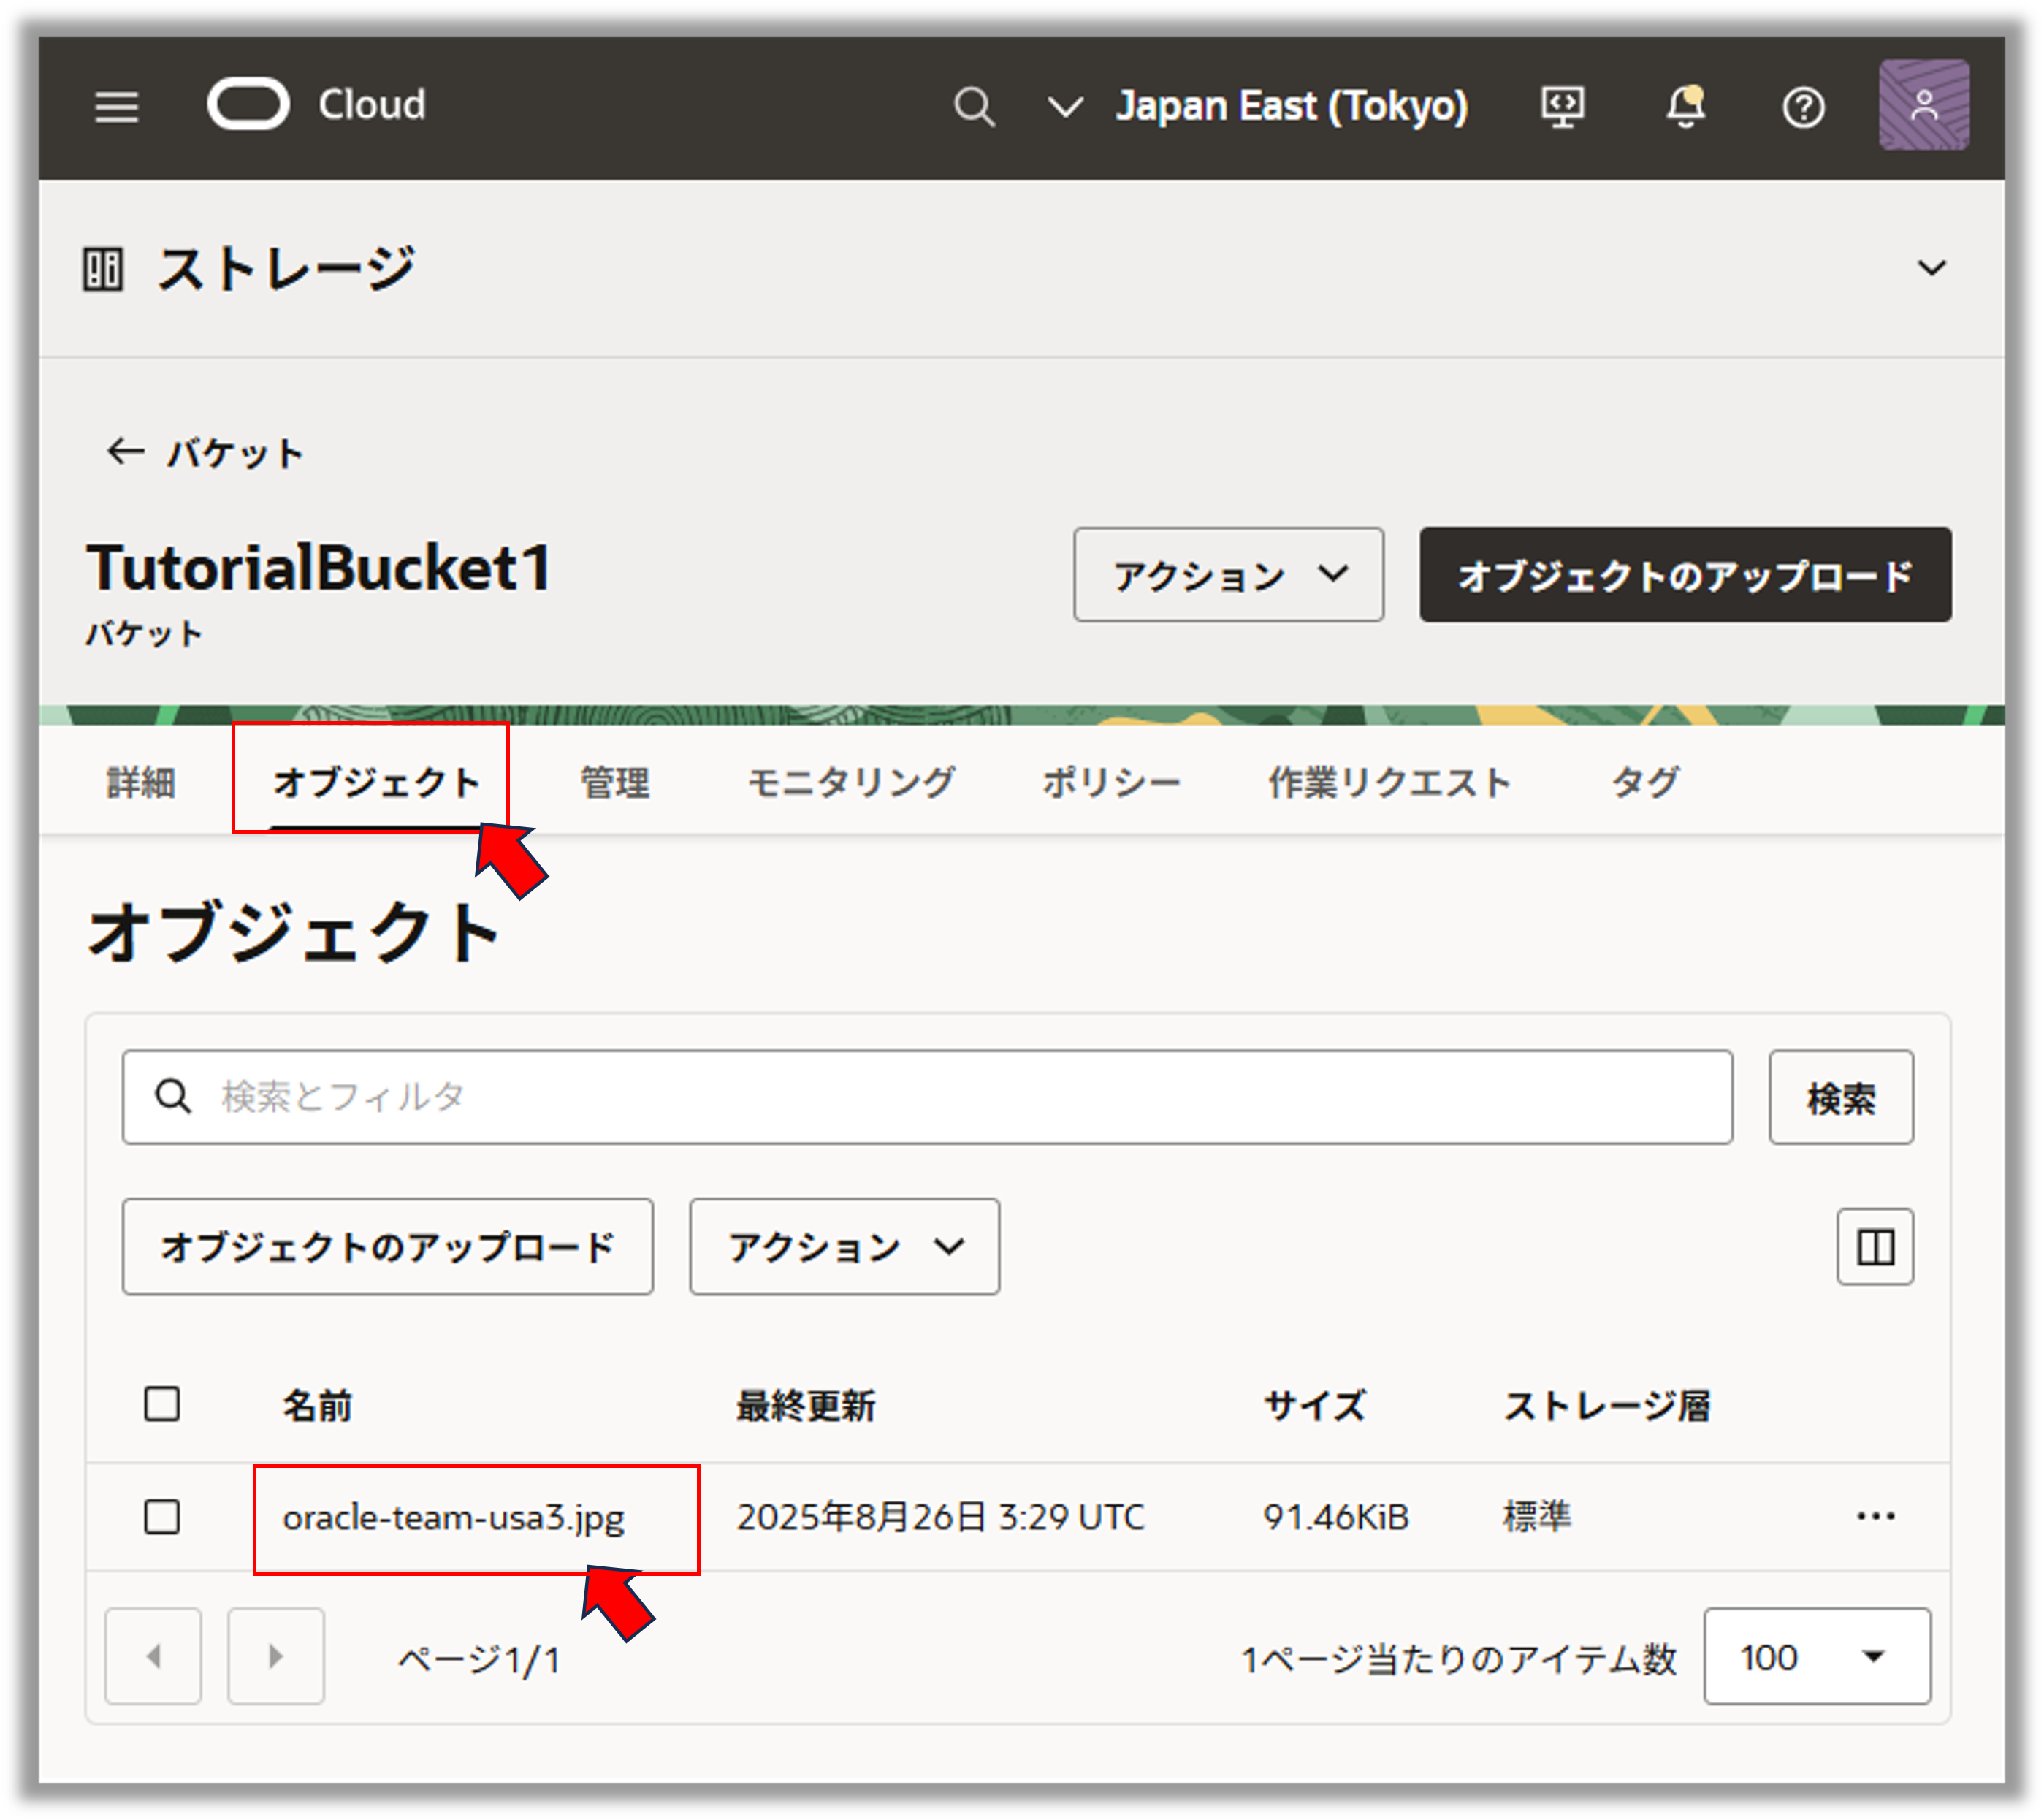Click the Oracle Cloud logo
The height and width of the screenshot is (1820, 2044).
click(248, 104)
